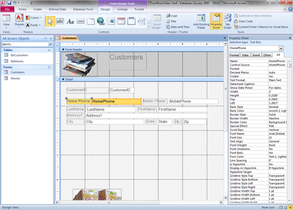Open the Database Tools tab
The width and height of the screenshot is (293, 210).
point(83,9)
